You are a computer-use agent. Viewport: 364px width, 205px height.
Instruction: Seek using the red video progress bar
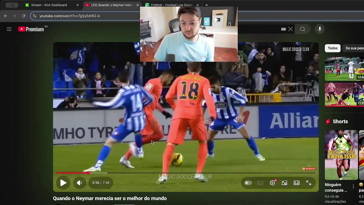pos(186,173)
